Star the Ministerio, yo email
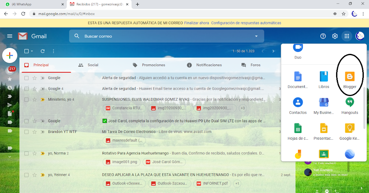This screenshot has width=369, height=193. (x=35, y=100)
